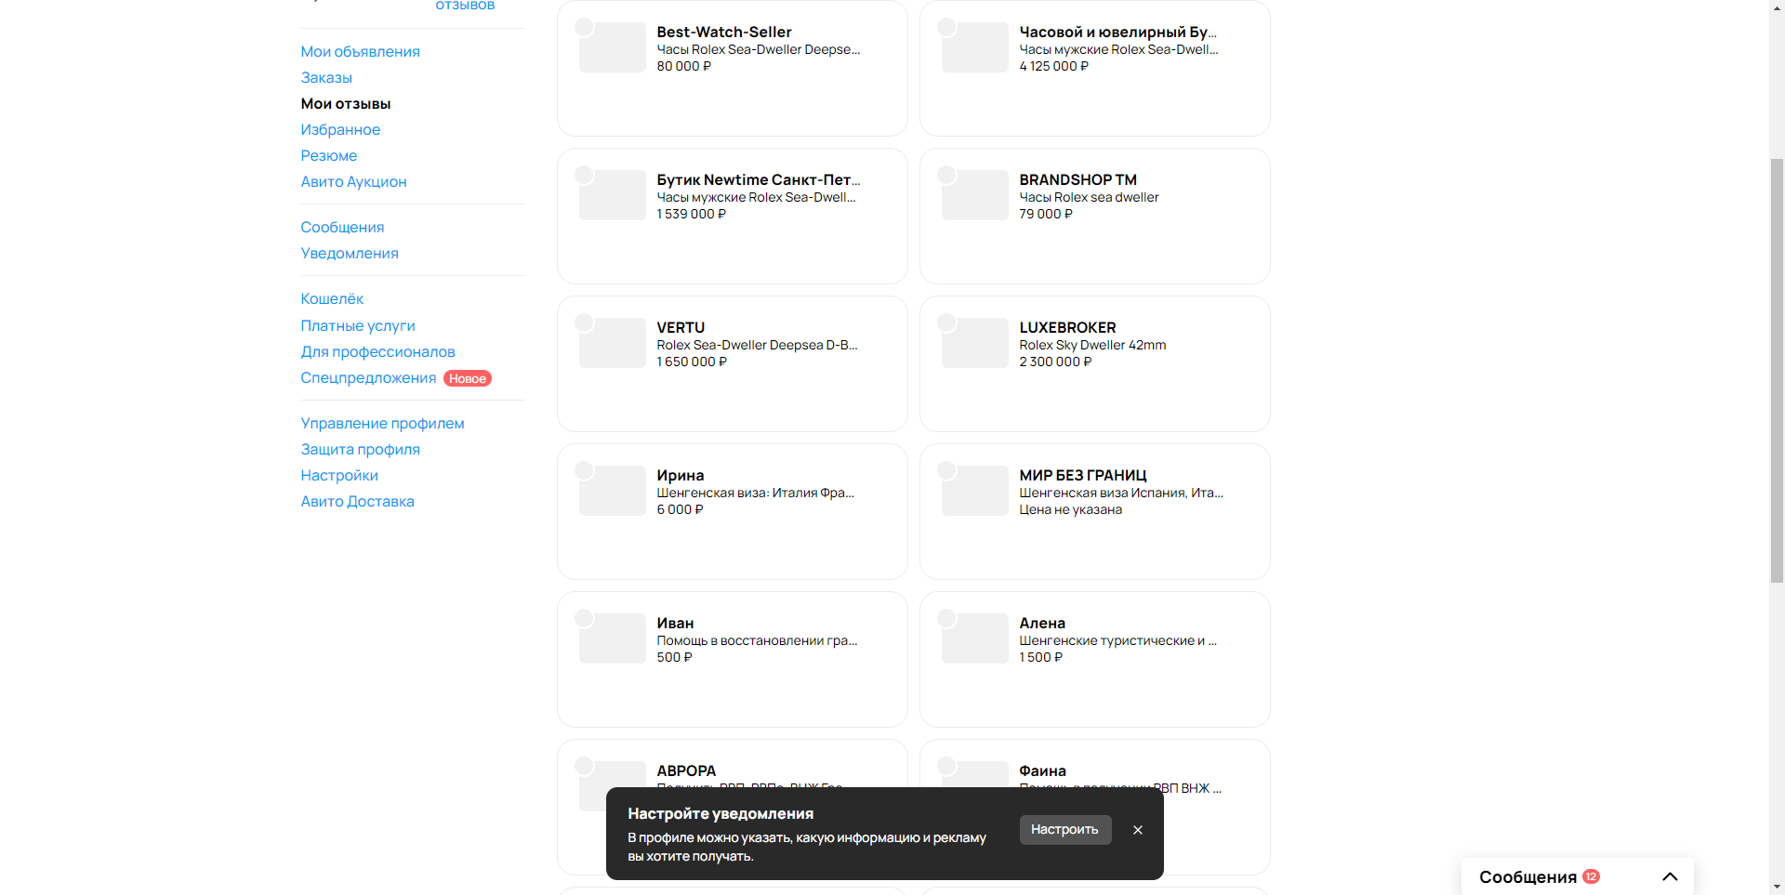Open the Ирина listing thumbnail

tap(613, 491)
